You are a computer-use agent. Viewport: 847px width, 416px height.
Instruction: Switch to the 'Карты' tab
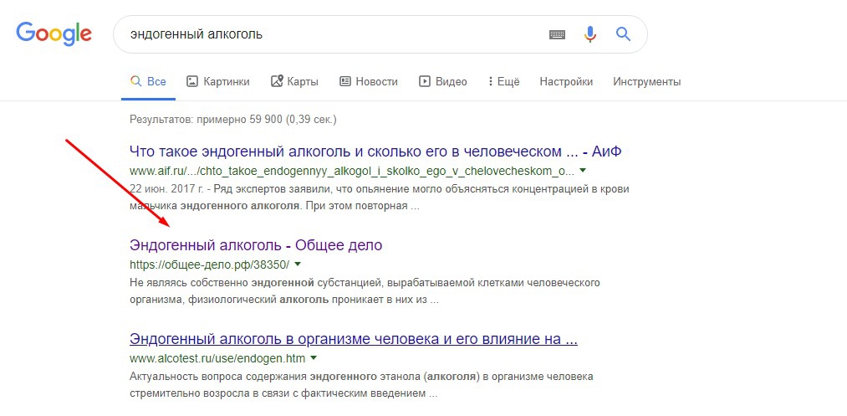click(295, 82)
